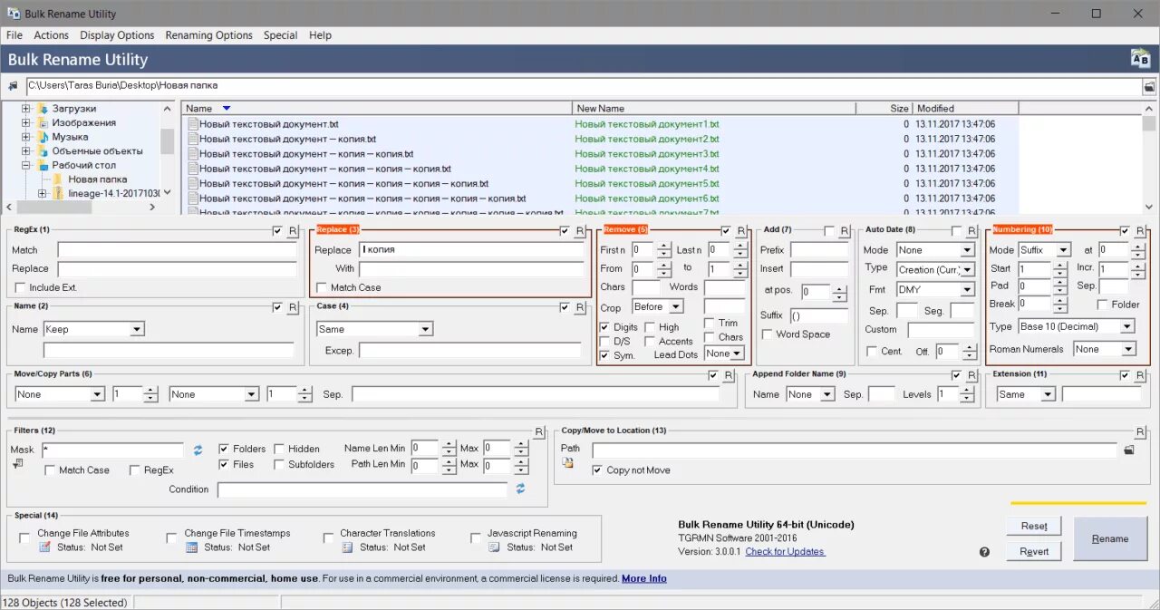Click the Reset button
The height and width of the screenshot is (610, 1160).
(1034, 526)
